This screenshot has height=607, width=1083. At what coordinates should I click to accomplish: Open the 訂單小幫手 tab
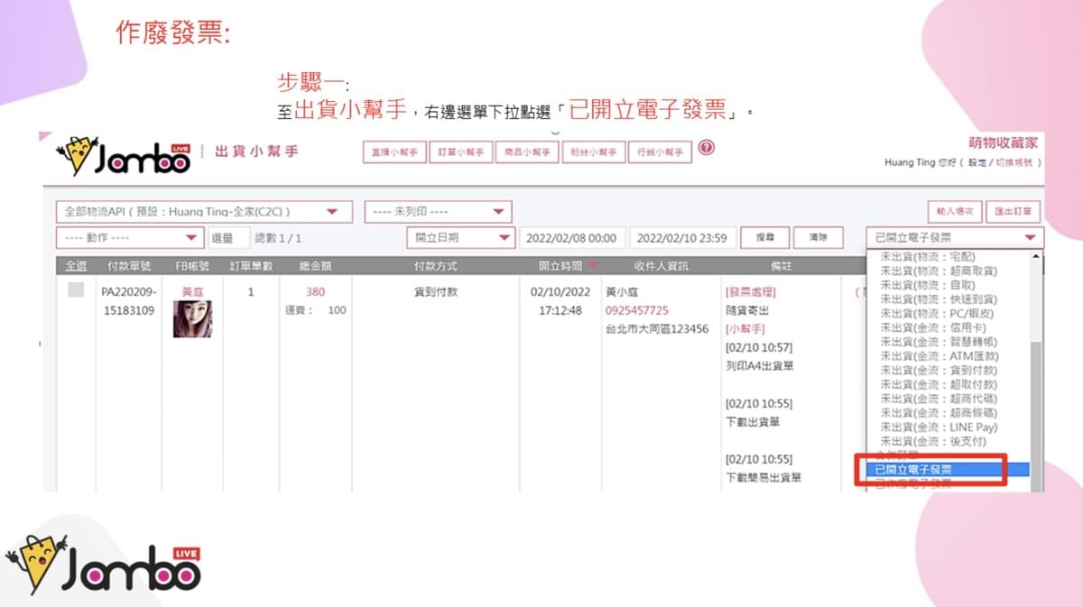(460, 152)
